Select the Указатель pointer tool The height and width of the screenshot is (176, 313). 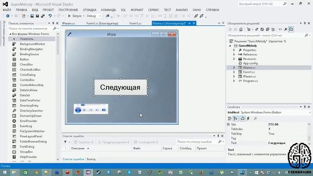pyautogui.click(x=31, y=39)
